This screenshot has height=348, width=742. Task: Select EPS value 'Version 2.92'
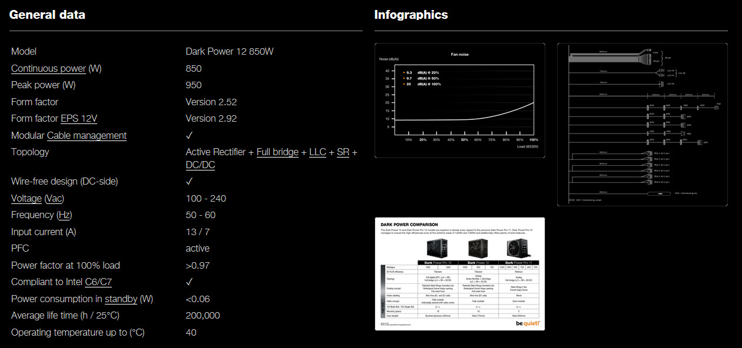click(x=211, y=118)
